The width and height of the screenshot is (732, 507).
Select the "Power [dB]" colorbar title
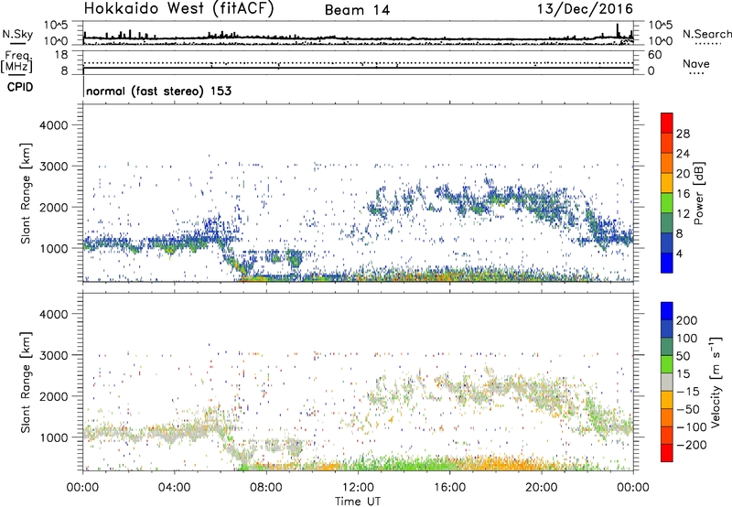[699, 193]
